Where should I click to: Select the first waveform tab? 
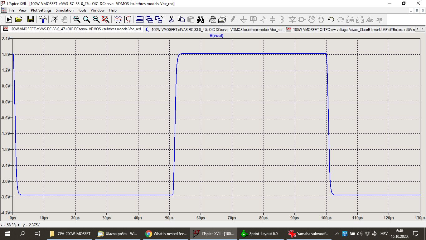click(x=72, y=29)
